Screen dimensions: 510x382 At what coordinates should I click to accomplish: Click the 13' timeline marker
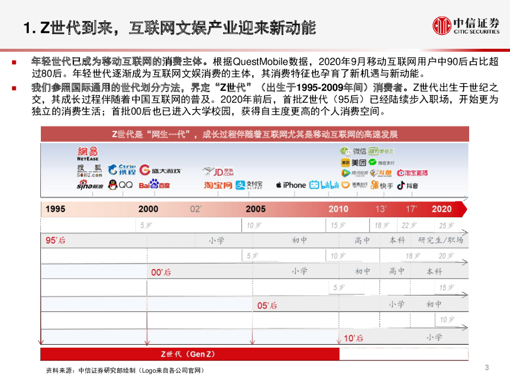(381, 209)
